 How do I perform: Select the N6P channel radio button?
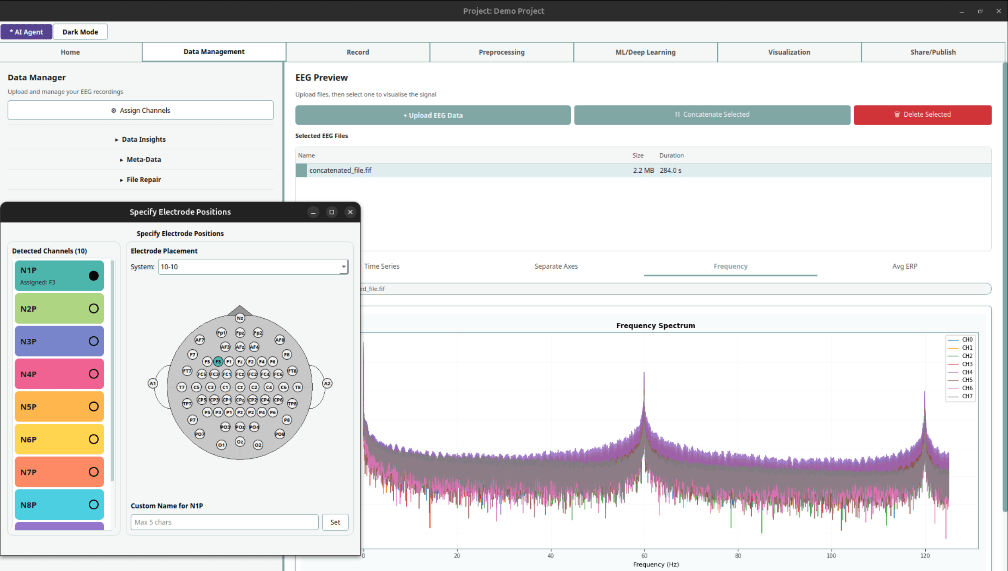tap(93, 439)
